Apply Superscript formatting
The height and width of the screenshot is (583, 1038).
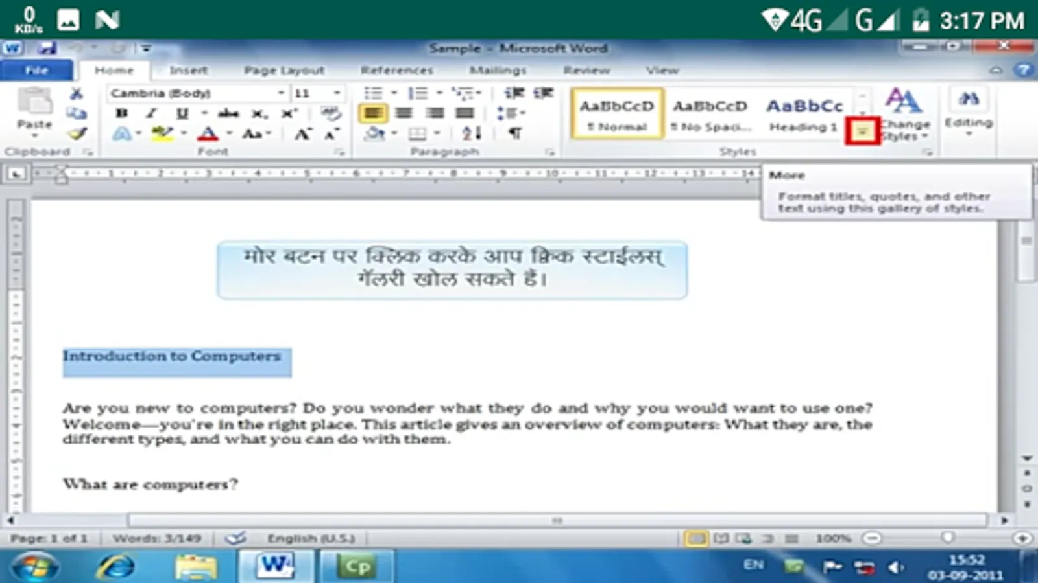289,113
